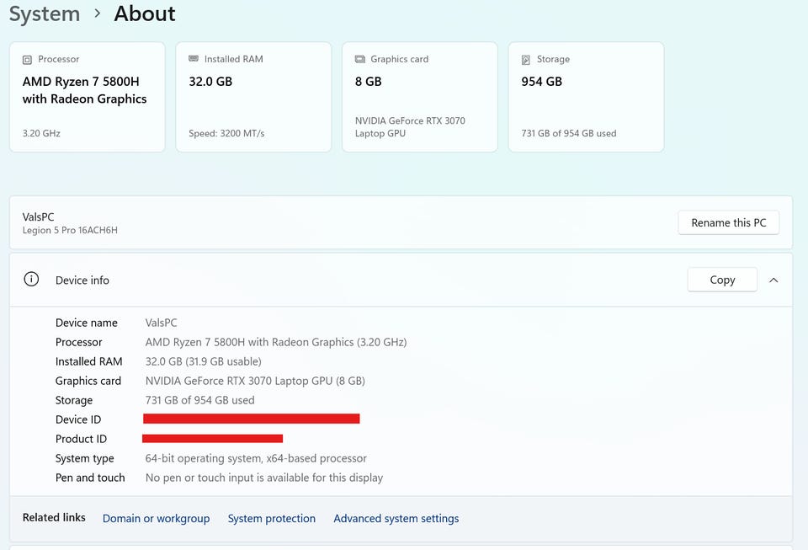Open Advanced system settings link

tap(396, 518)
